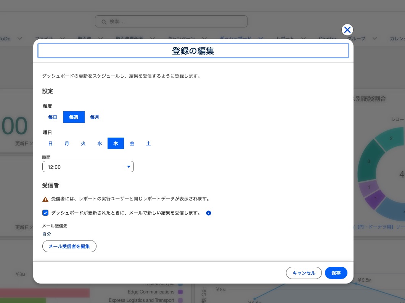Click the search magnifier icon
Screen dimensions: 405x303
click(104, 22)
